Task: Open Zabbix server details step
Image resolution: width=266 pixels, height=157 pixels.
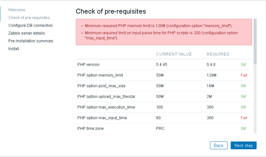Action: point(27,33)
